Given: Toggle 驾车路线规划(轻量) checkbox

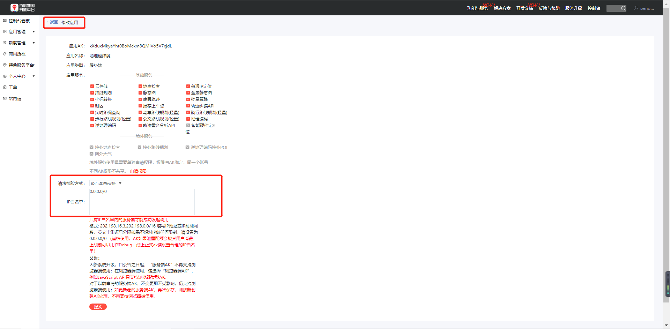Looking at the screenshot, I should pyautogui.click(x=140, y=112).
